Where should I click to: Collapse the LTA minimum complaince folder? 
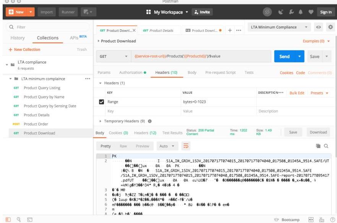coord(10,79)
